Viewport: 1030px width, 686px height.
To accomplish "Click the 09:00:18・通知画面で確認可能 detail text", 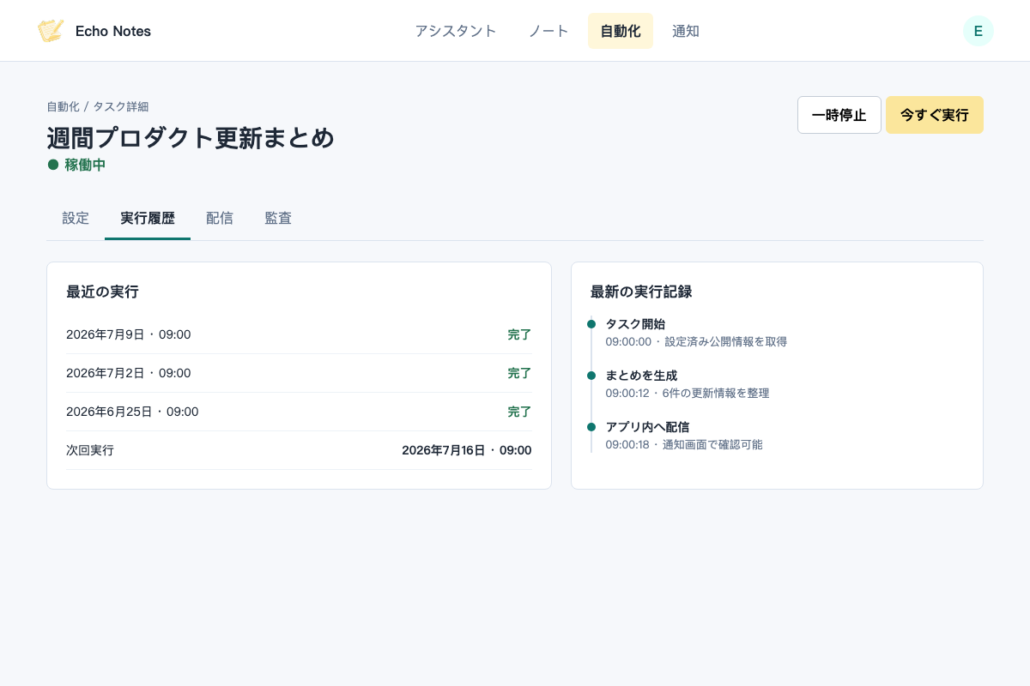I will coord(684,444).
